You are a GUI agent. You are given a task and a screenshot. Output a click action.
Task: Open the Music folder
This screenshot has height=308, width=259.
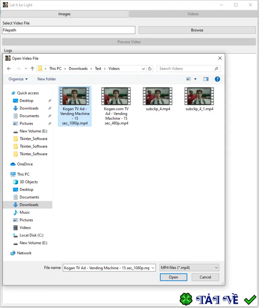[25, 212]
